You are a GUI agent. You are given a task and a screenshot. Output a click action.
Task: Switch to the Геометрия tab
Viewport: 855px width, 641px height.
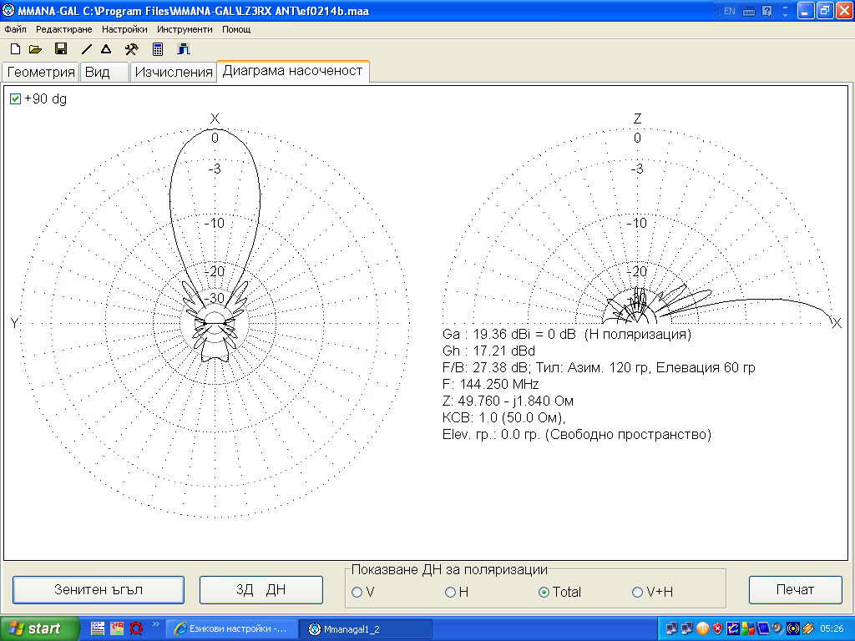[41, 72]
